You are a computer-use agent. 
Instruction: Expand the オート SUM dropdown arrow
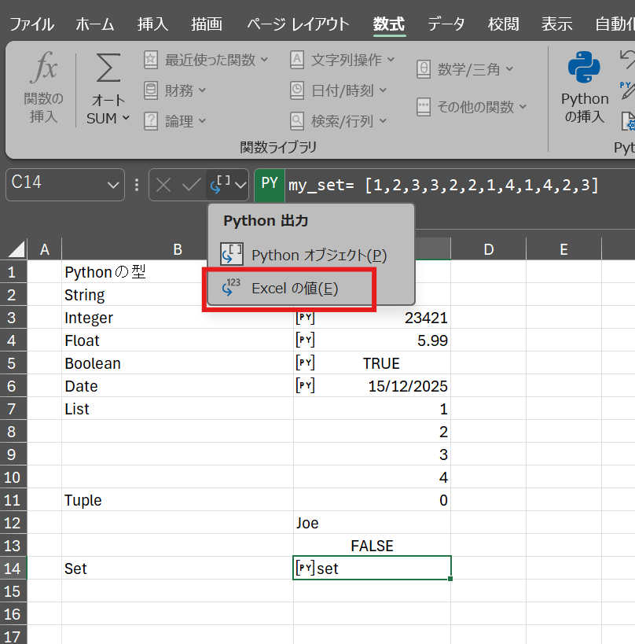point(126,118)
